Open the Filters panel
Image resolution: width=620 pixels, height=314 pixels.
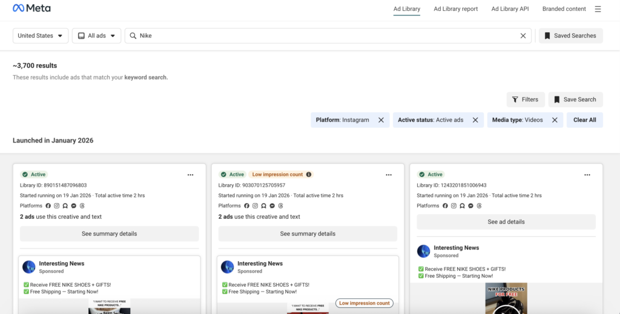click(x=526, y=99)
